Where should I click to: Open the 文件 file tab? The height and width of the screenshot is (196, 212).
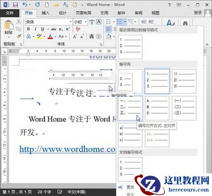click(x=10, y=13)
